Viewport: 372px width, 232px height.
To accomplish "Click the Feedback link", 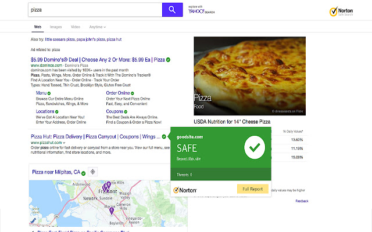I will [x=302, y=201].
